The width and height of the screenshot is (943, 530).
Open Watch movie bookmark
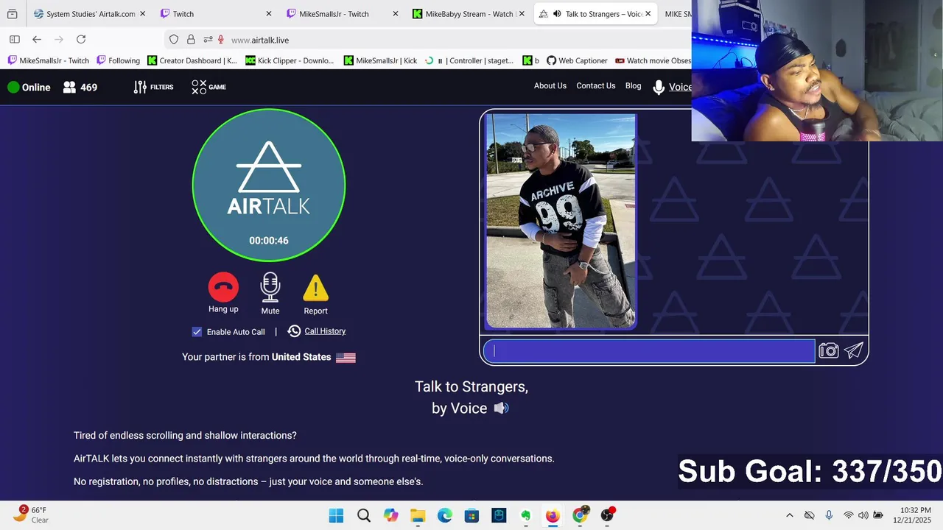click(x=653, y=60)
